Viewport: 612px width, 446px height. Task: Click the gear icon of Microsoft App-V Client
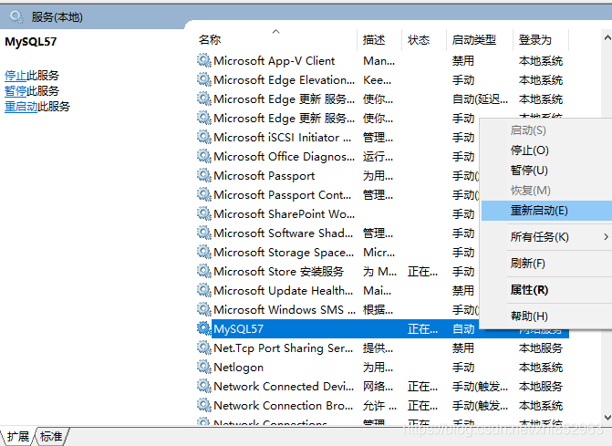coord(203,60)
